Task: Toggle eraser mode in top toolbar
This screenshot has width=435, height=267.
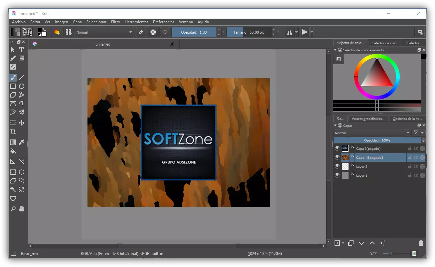Action: point(141,32)
